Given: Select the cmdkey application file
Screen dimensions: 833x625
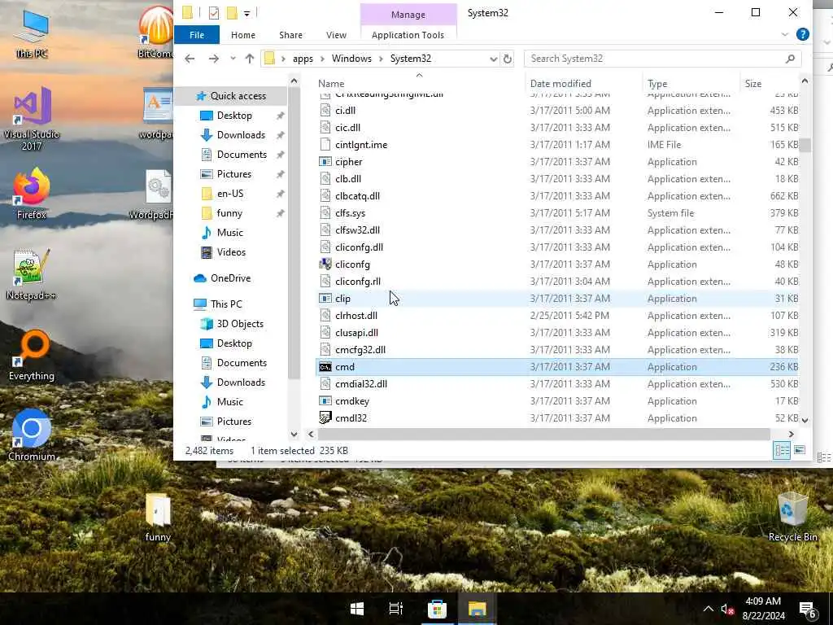Looking at the screenshot, I should click(x=556, y=400).
